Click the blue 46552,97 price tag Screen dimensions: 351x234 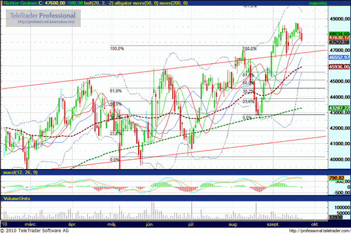click(x=339, y=58)
